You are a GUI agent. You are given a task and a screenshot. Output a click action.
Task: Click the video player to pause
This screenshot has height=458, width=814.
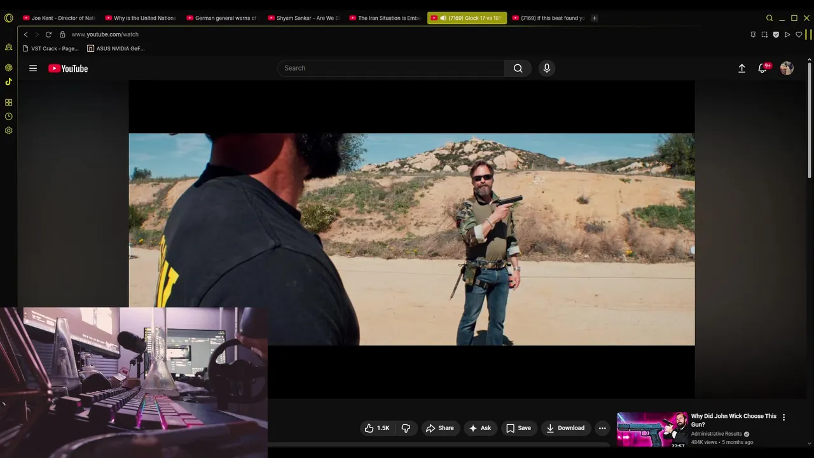[x=411, y=239]
